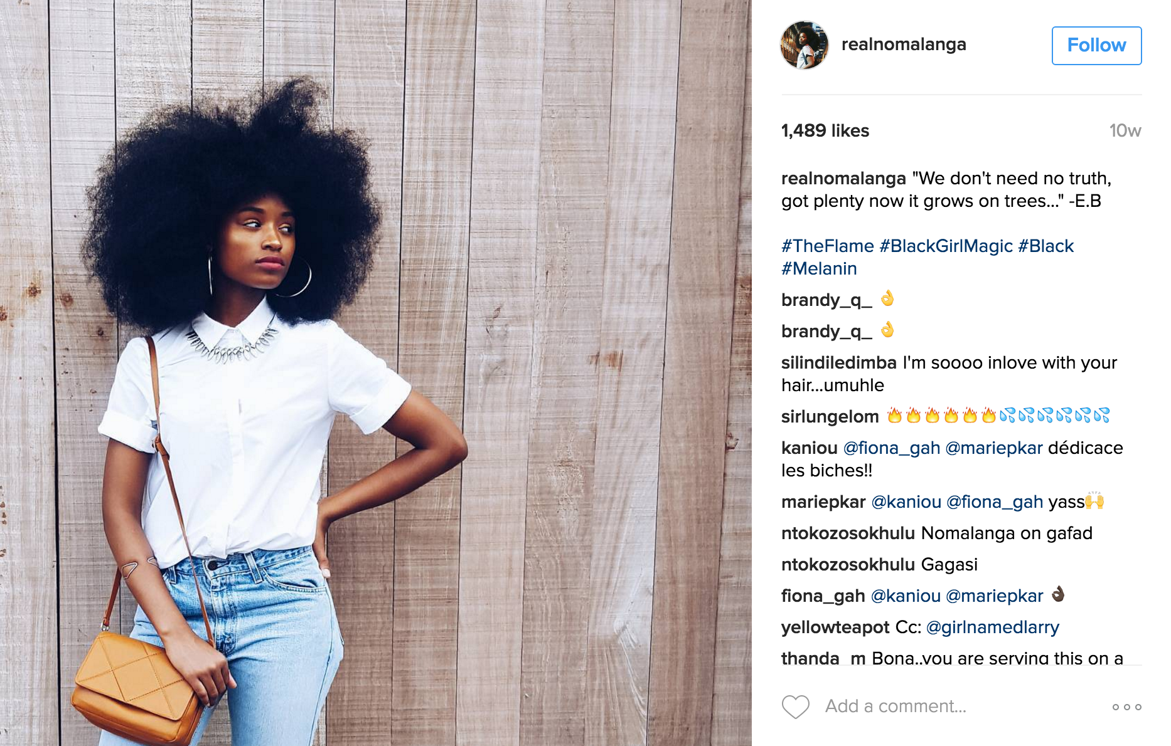The image size is (1171, 746).
Task: Open yellowteapot's profile
Action: (x=835, y=627)
